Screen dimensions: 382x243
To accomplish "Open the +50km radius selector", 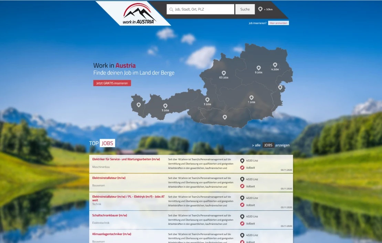I will pyautogui.click(x=265, y=9).
